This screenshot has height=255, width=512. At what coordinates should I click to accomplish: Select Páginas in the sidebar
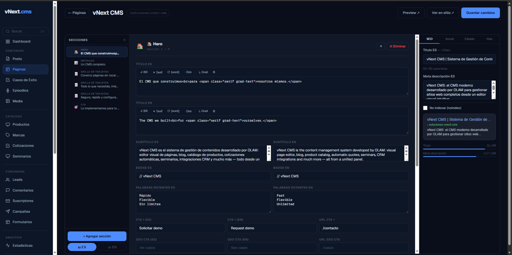click(26, 69)
